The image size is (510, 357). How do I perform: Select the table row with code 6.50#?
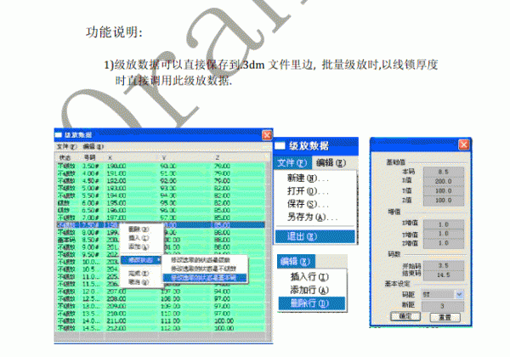click(161, 210)
